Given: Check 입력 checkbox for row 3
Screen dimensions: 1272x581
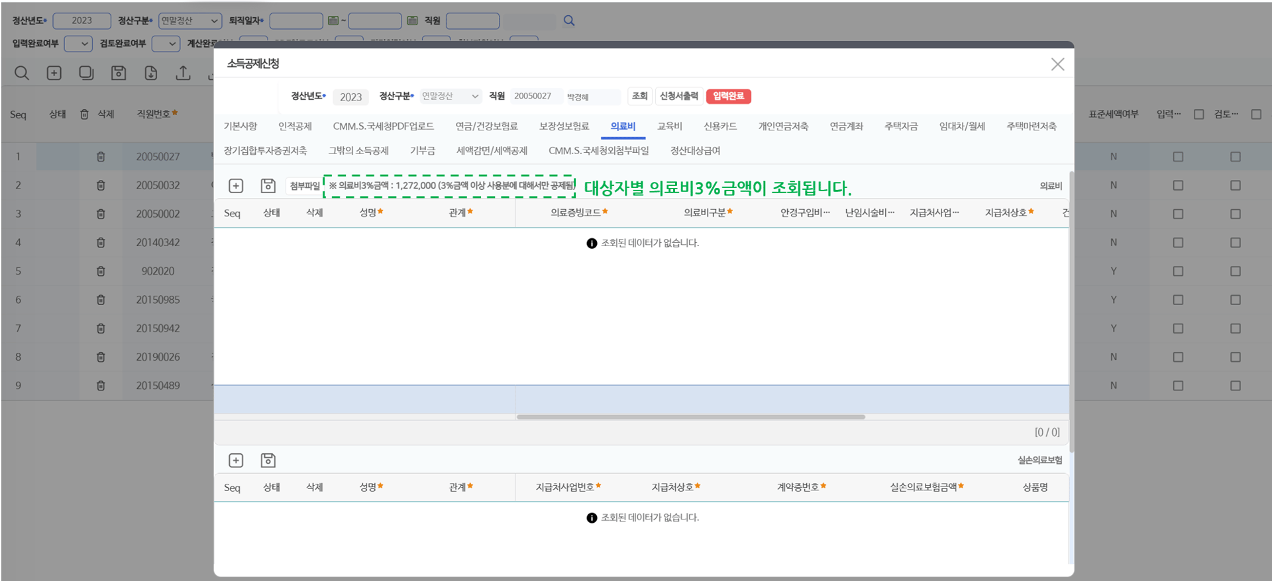Looking at the screenshot, I should tap(1178, 214).
